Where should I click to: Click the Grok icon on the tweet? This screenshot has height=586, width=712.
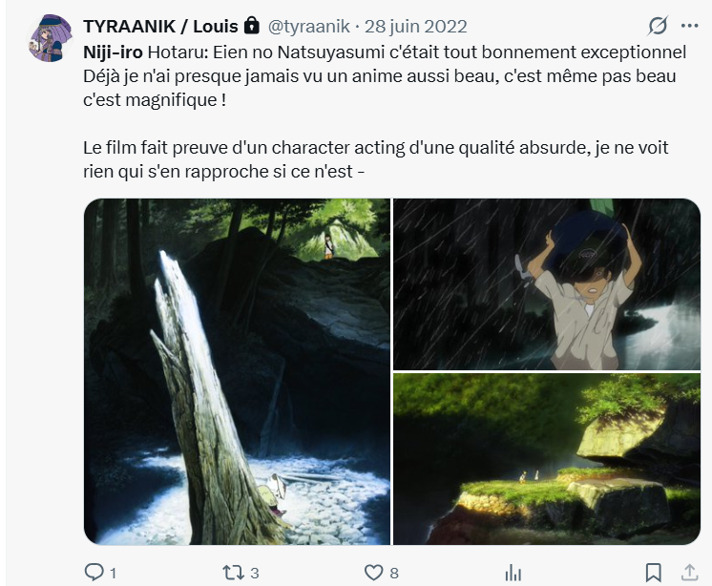coord(658,26)
